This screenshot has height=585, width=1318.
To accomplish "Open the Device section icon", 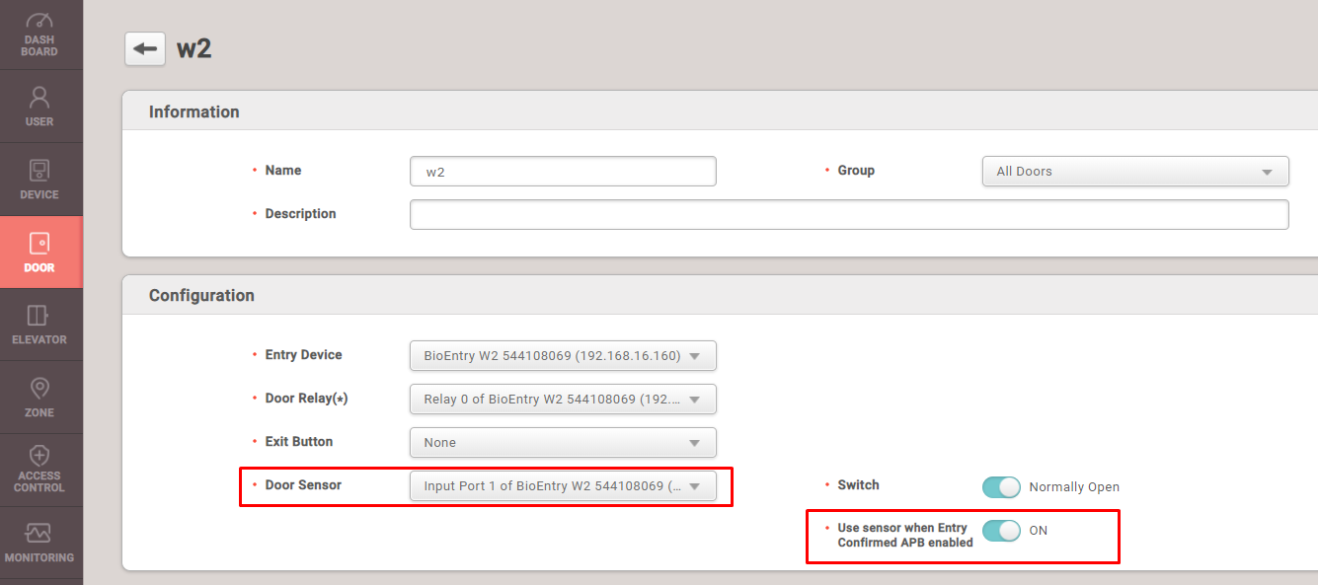I will pyautogui.click(x=39, y=180).
